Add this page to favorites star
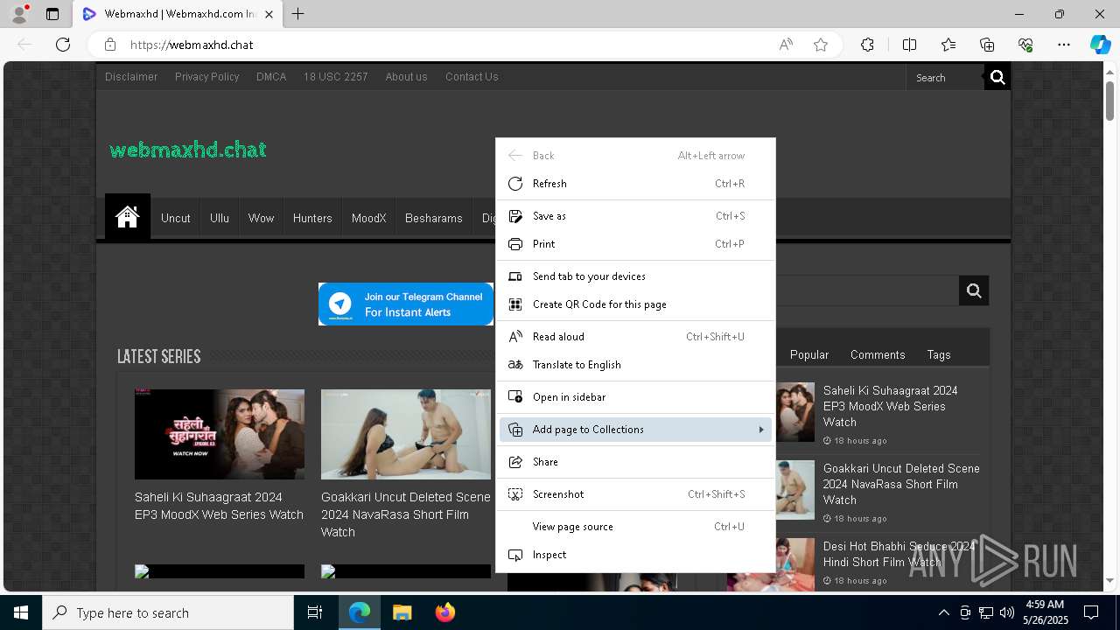Screen dimensions: 1120x630 click(821, 45)
